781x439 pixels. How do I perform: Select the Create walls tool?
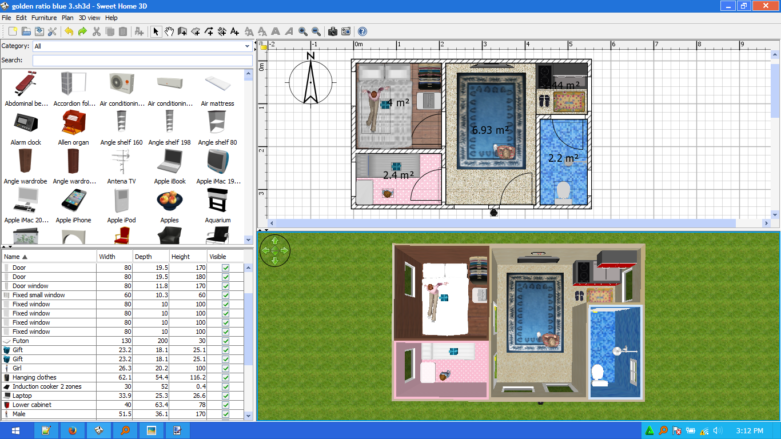coord(182,31)
